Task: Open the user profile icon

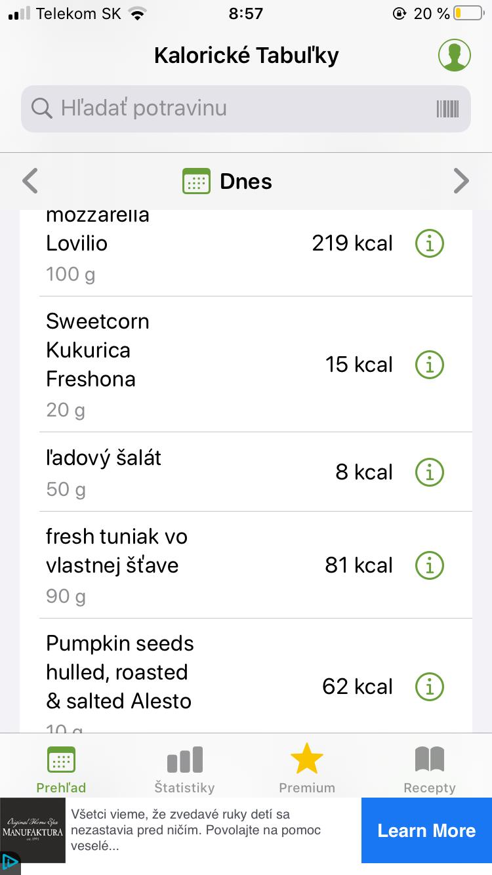Action: tap(454, 56)
